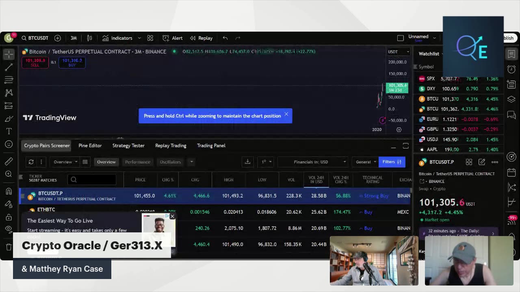Expand the Overview column set dropdown
Screen dimensions: 520x292
click(x=65, y=162)
